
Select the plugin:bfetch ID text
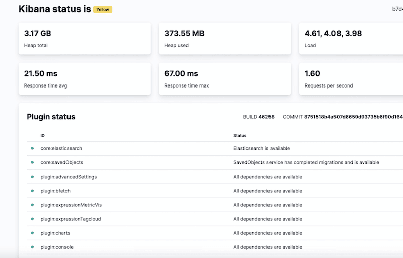coord(55,191)
